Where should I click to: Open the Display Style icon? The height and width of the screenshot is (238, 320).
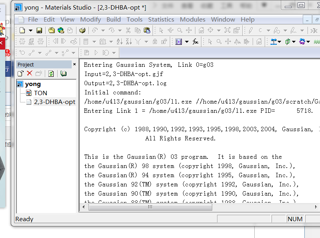[x=237, y=30]
